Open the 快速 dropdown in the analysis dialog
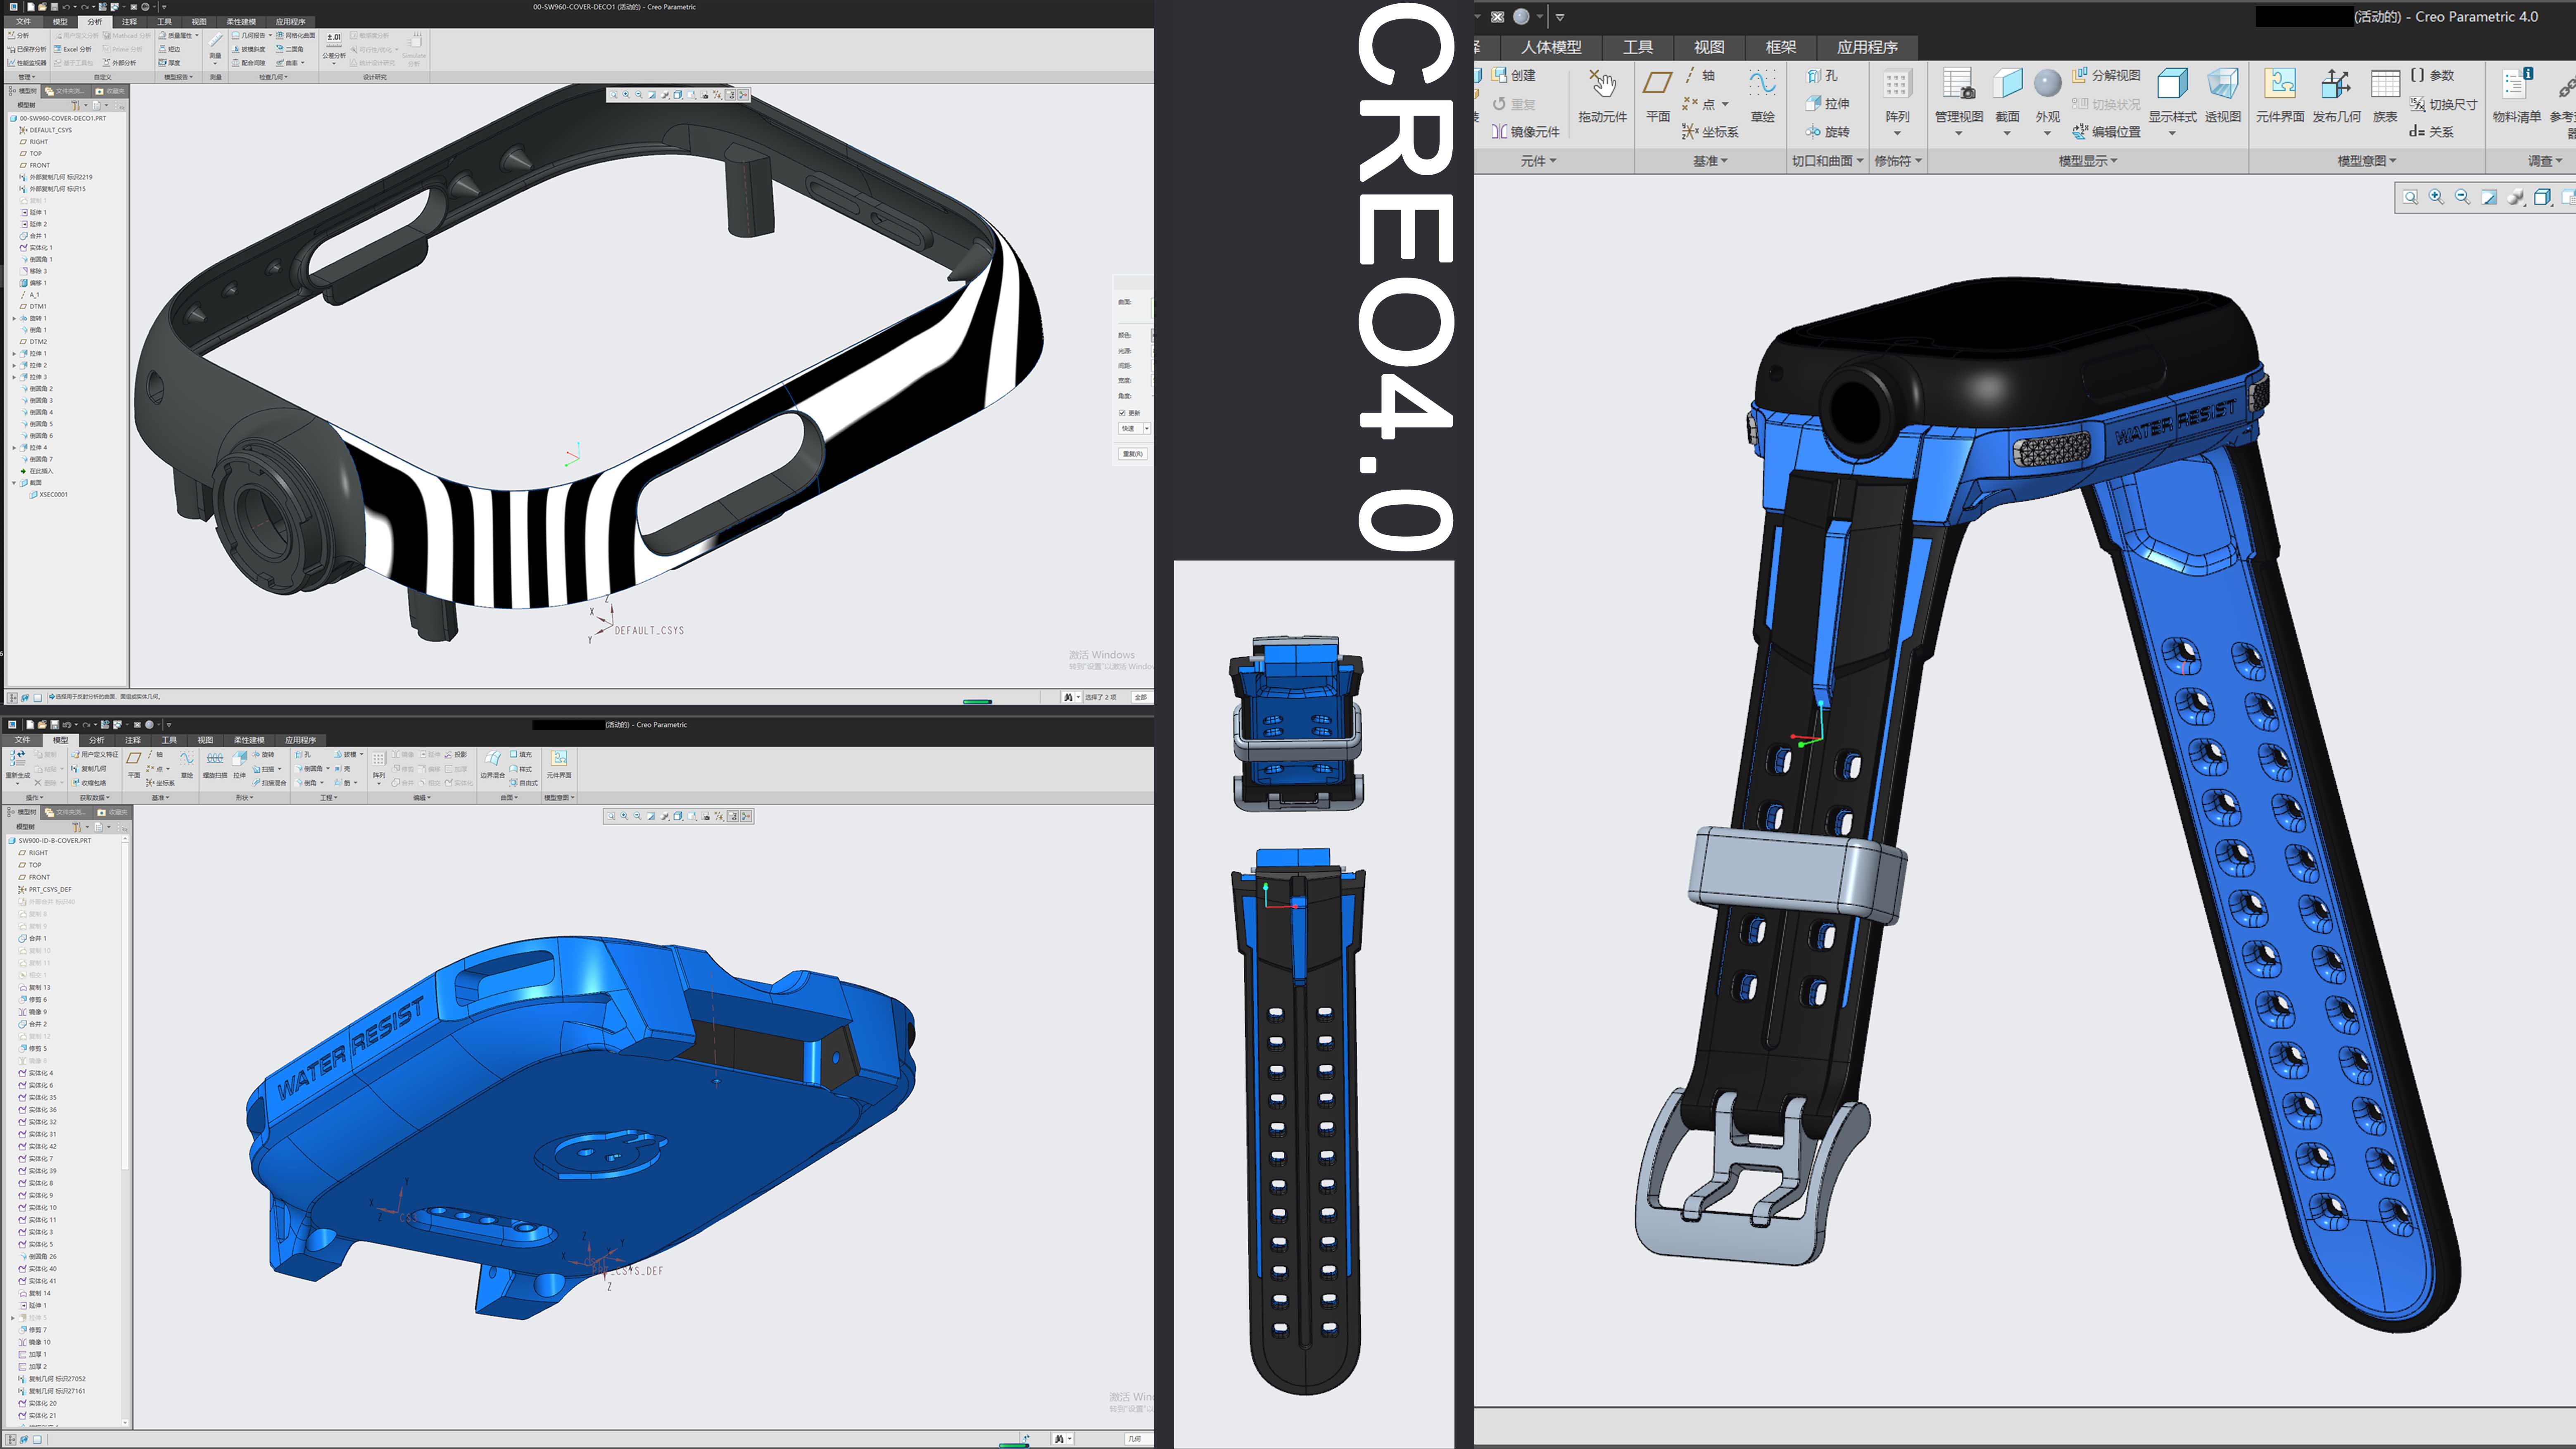 coord(1147,428)
